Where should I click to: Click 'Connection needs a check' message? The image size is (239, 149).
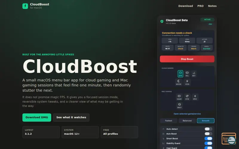tap(177, 33)
